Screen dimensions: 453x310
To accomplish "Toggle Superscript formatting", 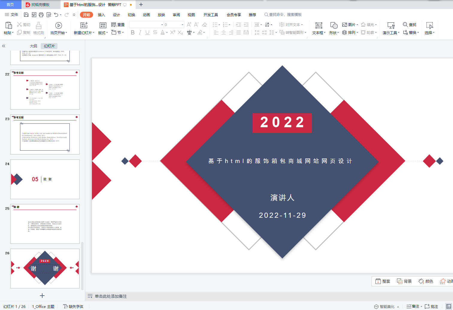I will [173, 32].
